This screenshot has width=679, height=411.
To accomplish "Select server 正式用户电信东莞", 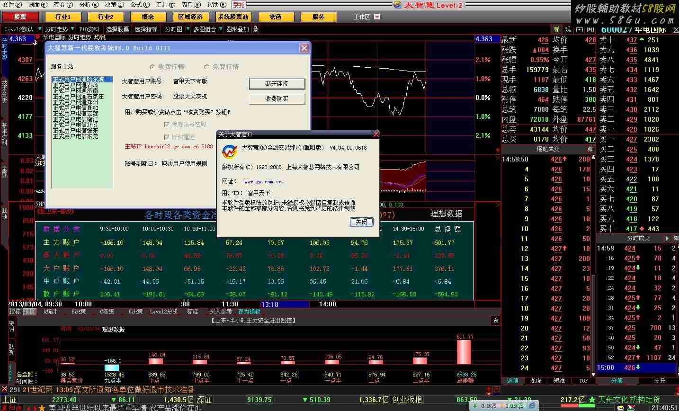I will 82,136.
